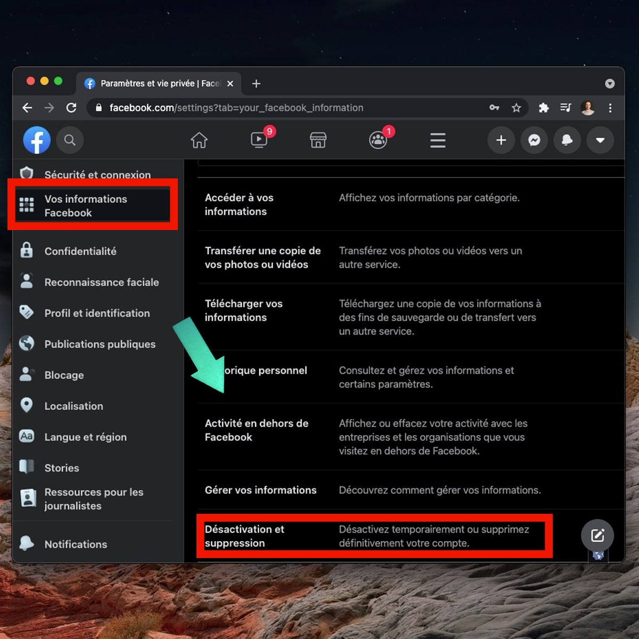Click text 'Affichez vos informations par catégorie.'
The image size is (639, 639).
pos(429,198)
